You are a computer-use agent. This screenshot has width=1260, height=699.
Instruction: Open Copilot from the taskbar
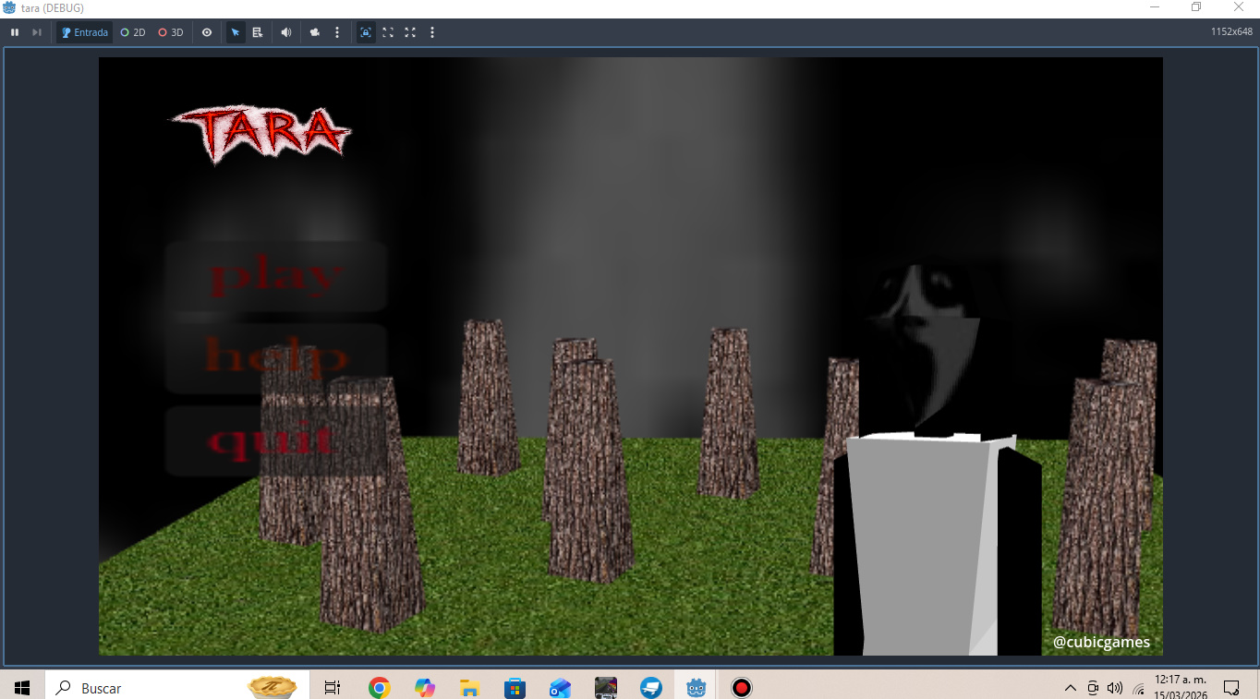click(x=424, y=688)
